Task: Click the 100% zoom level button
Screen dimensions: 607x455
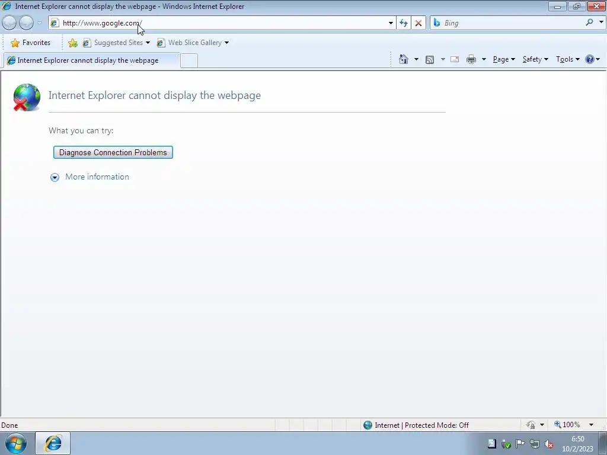Action: coord(567,425)
